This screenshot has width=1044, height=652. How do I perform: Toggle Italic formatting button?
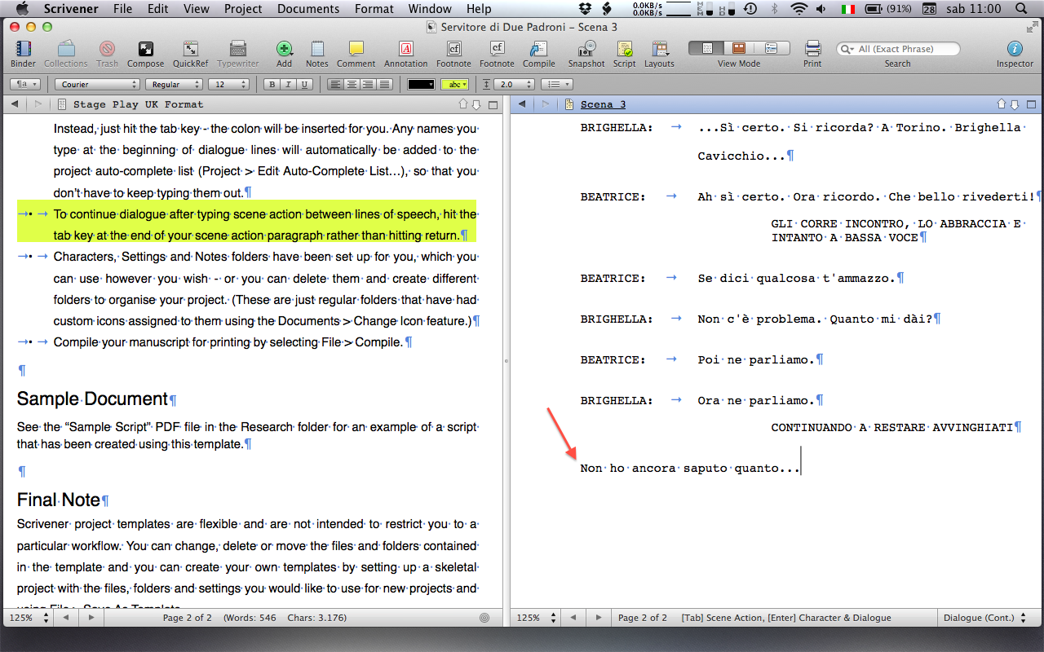point(288,84)
